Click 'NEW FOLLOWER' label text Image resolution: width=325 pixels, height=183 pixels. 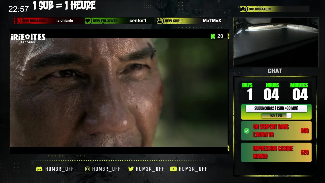tap(105, 21)
